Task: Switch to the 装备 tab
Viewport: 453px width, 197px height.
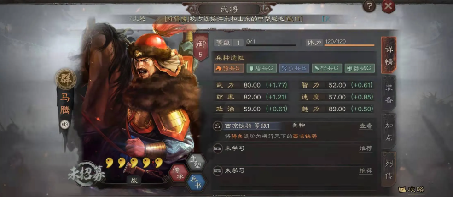Action: pyautogui.click(x=389, y=93)
